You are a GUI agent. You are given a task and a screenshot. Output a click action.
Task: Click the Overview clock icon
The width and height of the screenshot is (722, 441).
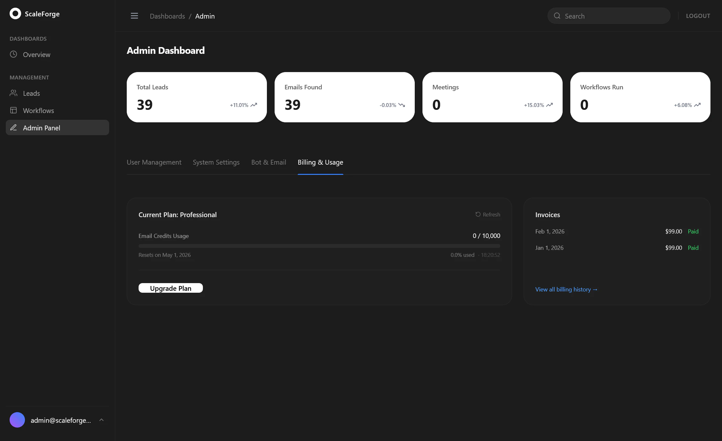(x=13, y=54)
